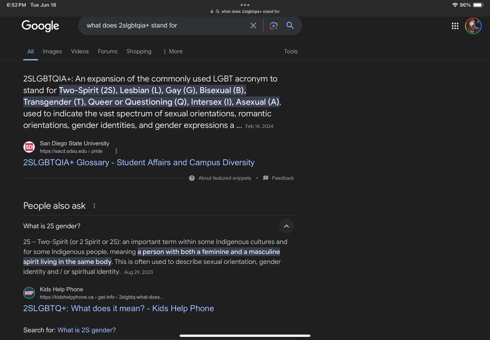This screenshot has width=490, height=340.
Task: Click the Kids Help Phone favicon
Action: click(29, 293)
